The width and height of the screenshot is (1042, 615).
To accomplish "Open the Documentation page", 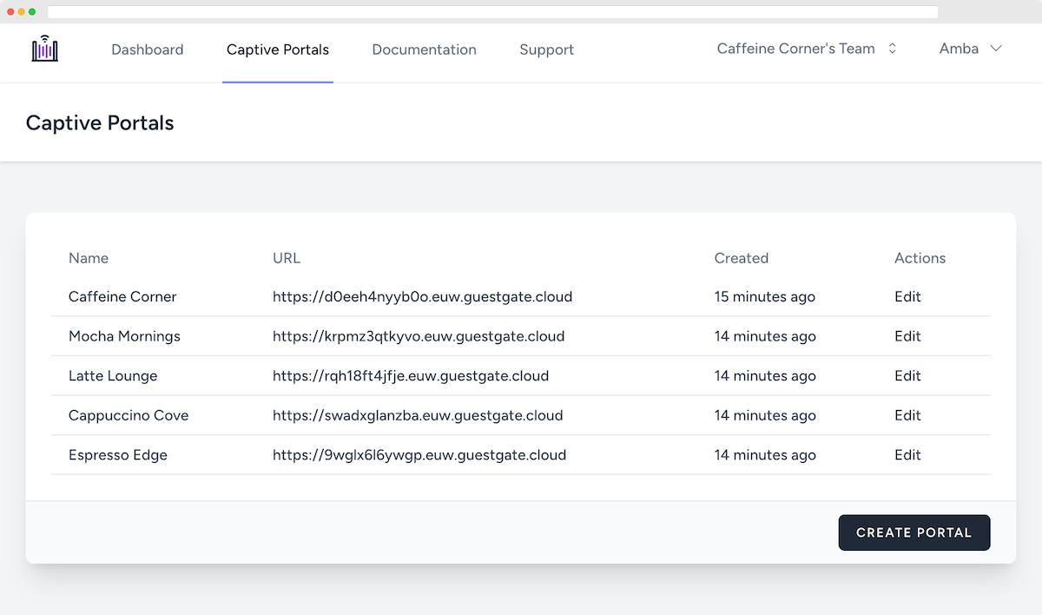I will tap(424, 50).
